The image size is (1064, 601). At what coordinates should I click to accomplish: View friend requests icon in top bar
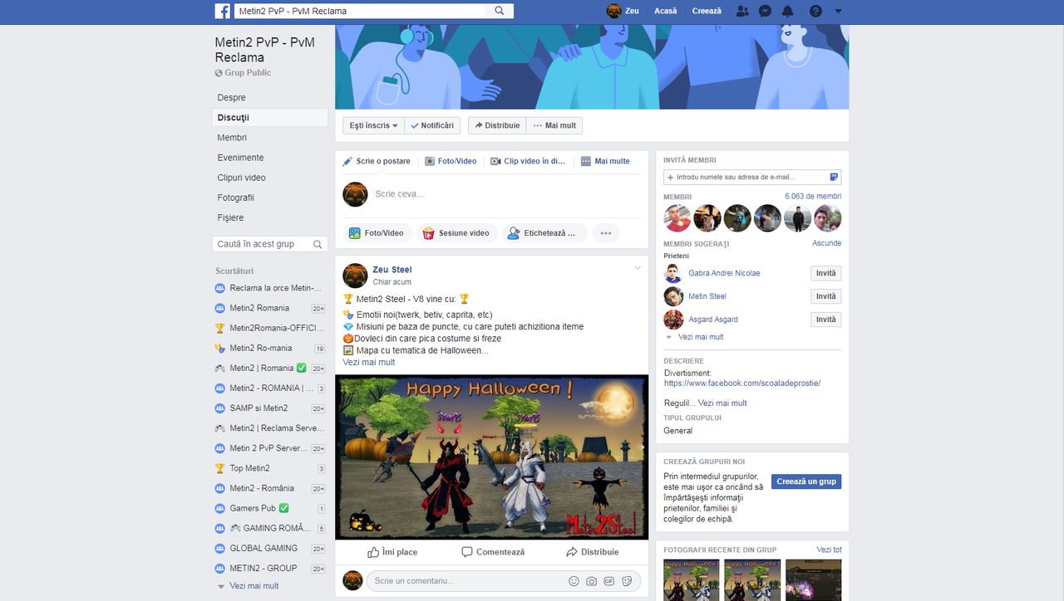click(742, 10)
